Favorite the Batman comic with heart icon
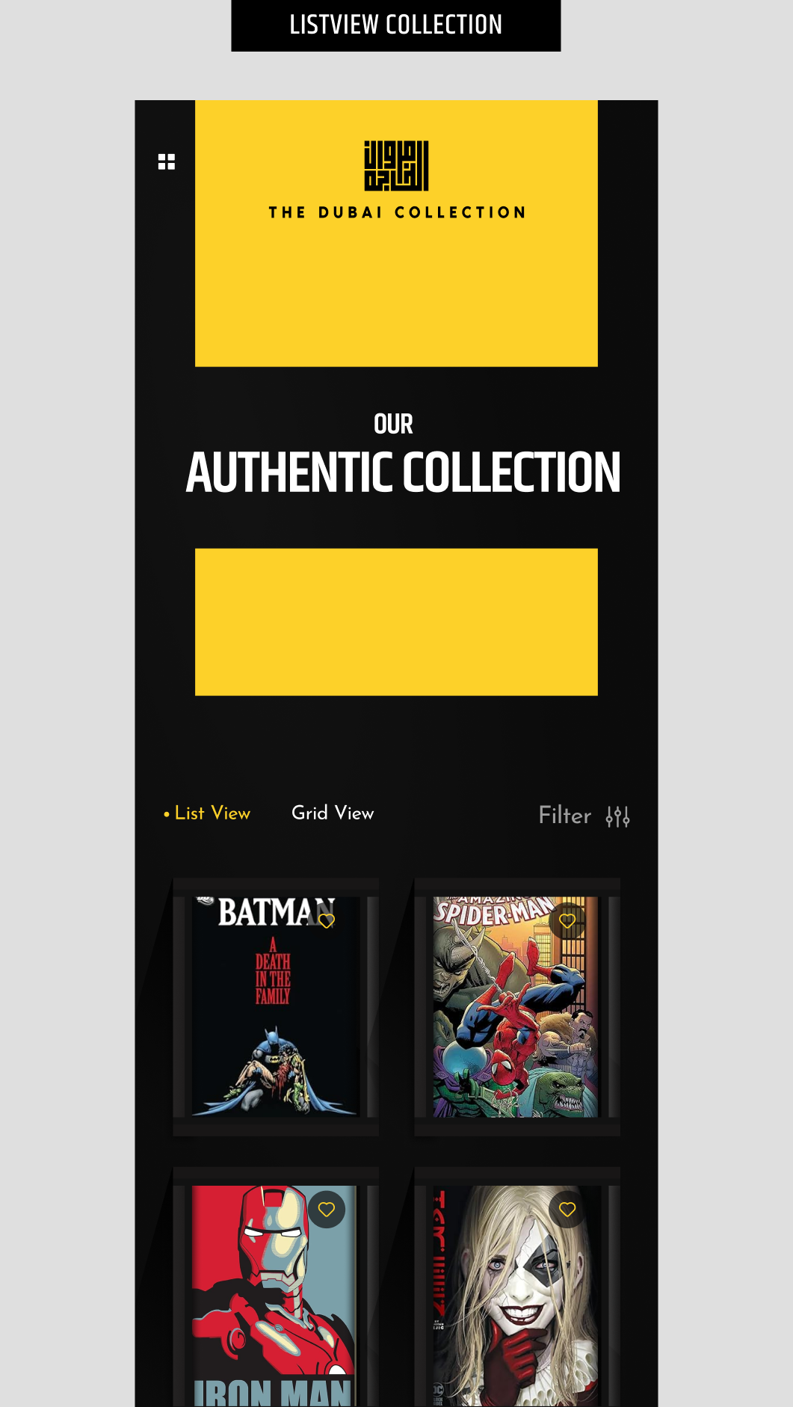Image resolution: width=793 pixels, height=1407 pixels. [327, 921]
